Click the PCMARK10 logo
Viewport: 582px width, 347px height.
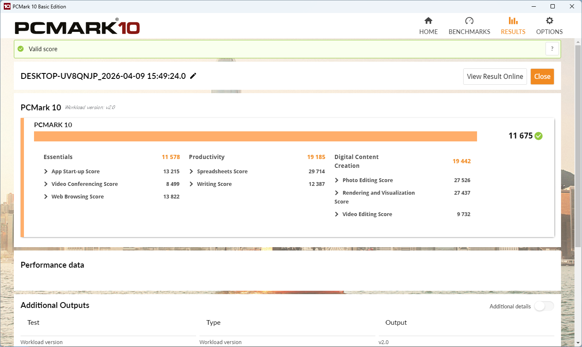tap(77, 27)
